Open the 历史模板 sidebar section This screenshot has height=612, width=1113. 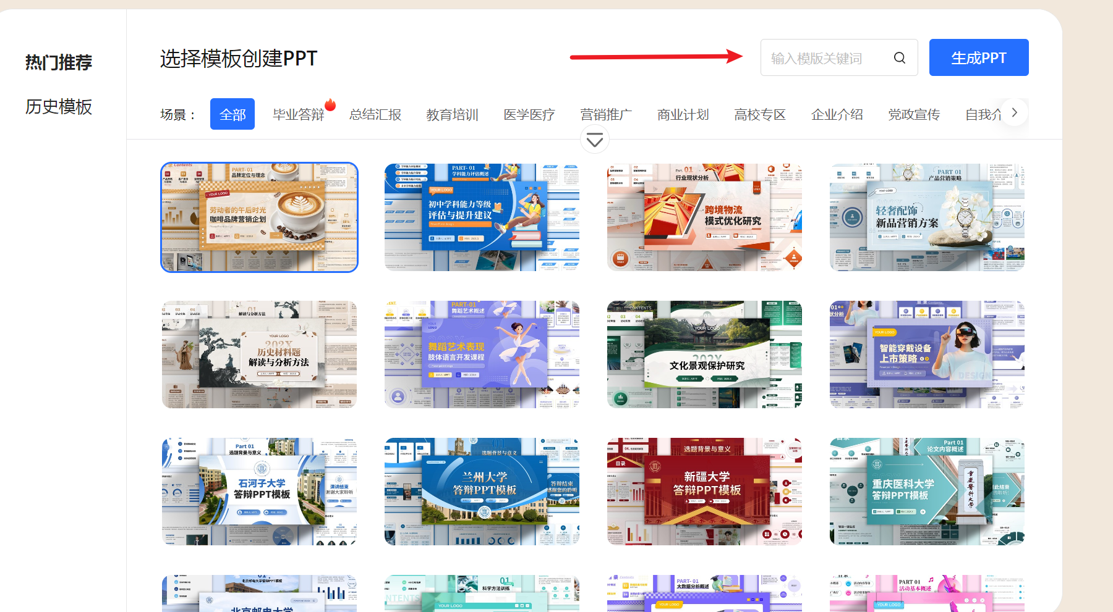click(x=59, y=107)
